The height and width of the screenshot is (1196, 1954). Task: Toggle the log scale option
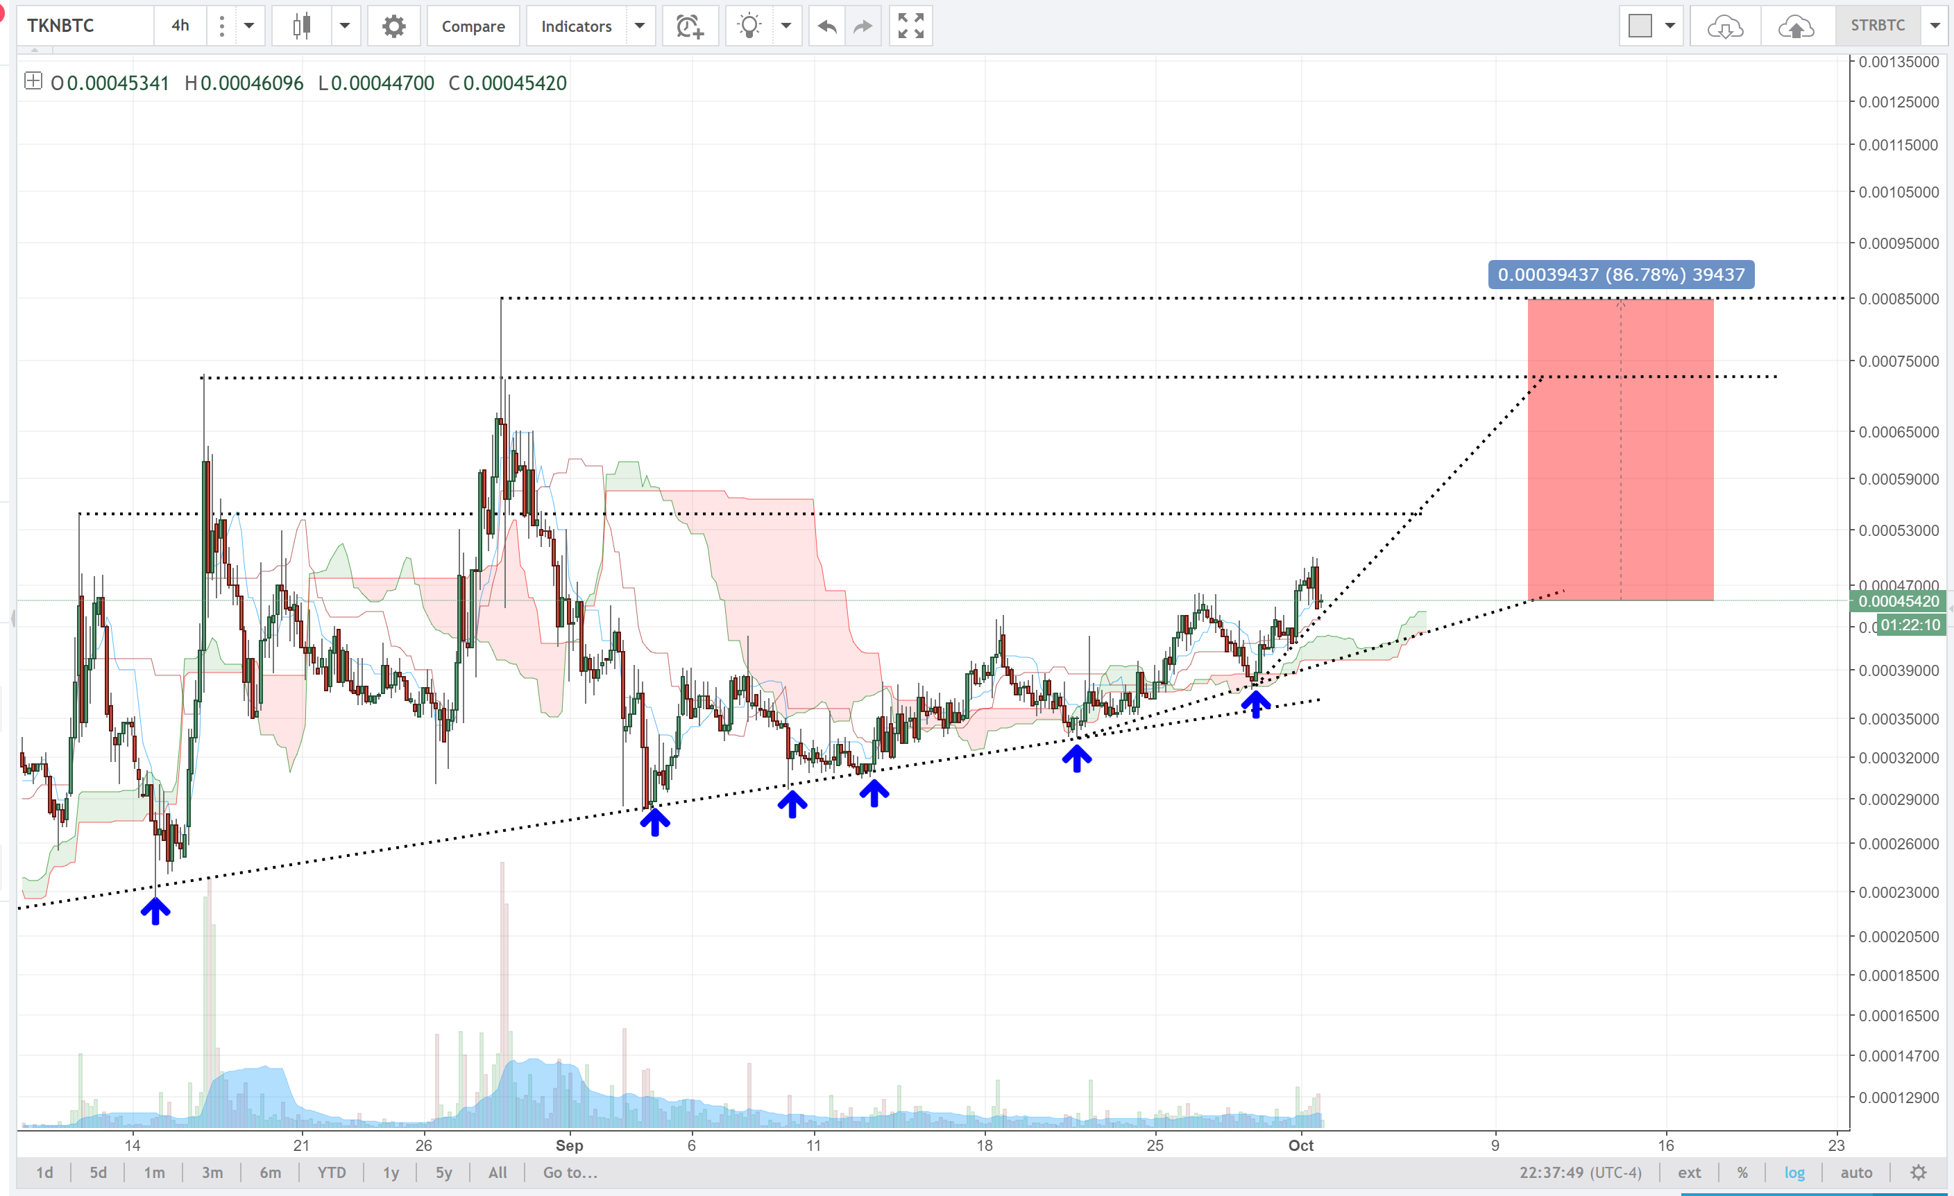[x=1794, y=1172]
